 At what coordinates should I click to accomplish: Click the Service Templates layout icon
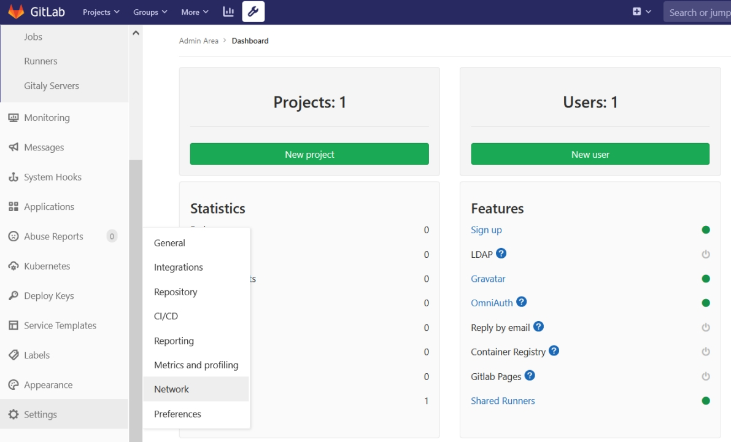pos(14,325)
